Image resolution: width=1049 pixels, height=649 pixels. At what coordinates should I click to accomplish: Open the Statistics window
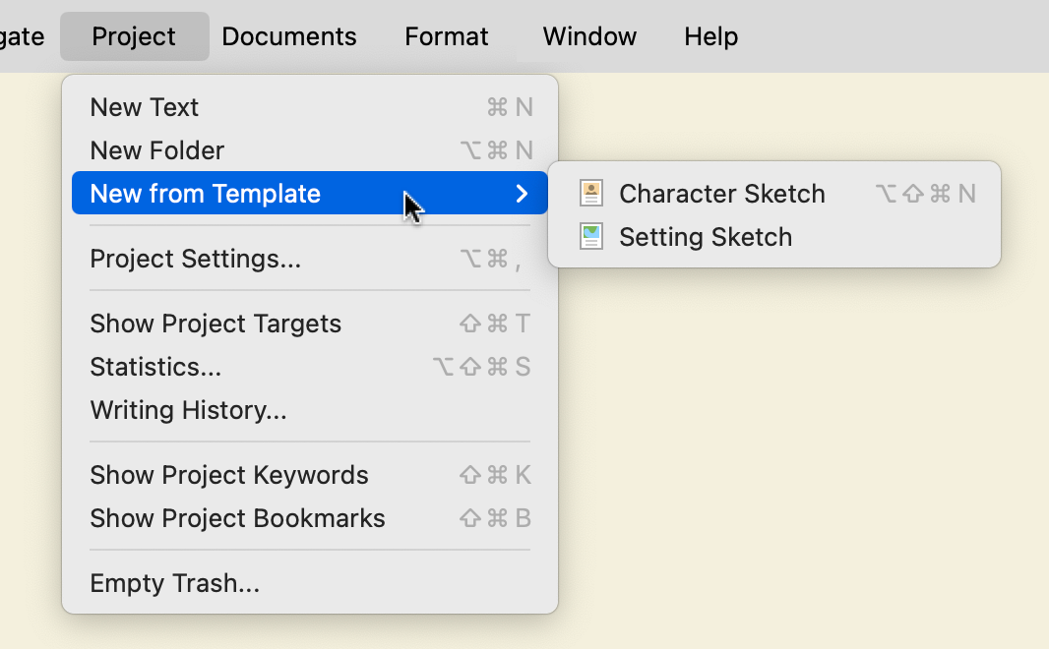(155, 367)
